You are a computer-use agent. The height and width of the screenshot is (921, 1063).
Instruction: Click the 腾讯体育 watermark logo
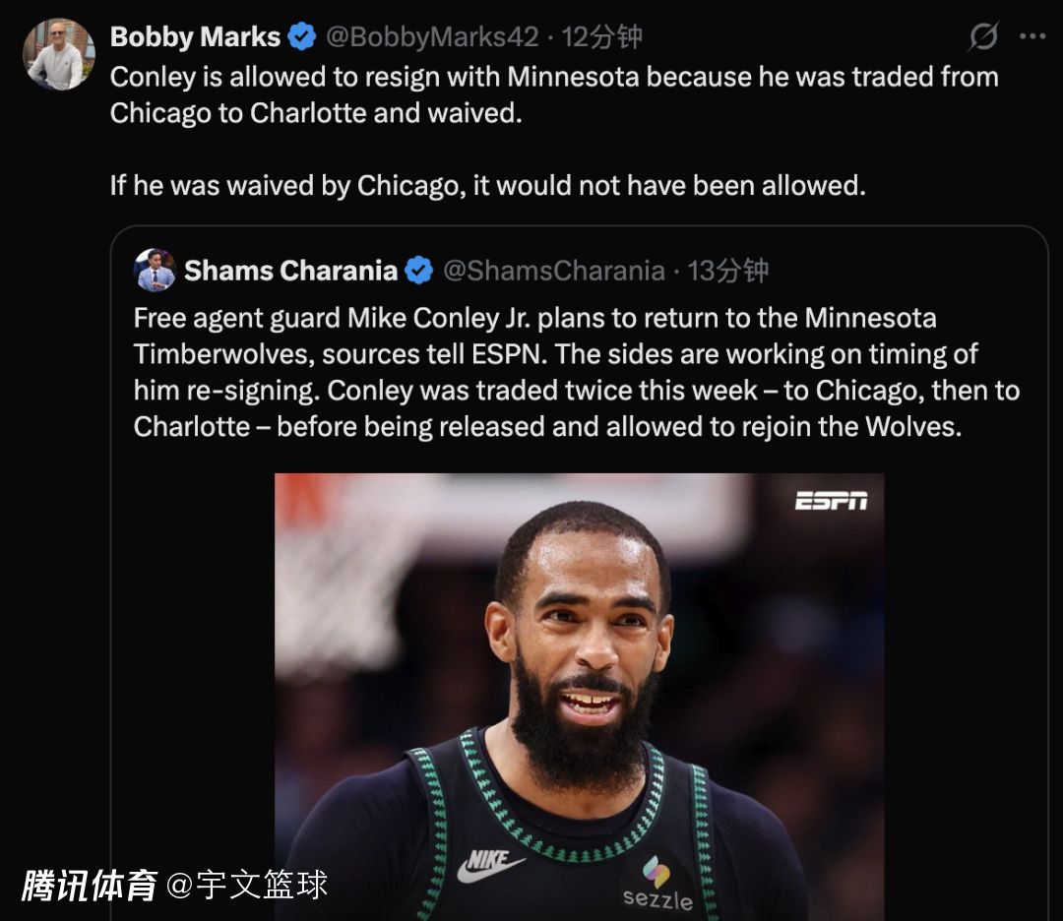tap(89, 885)
